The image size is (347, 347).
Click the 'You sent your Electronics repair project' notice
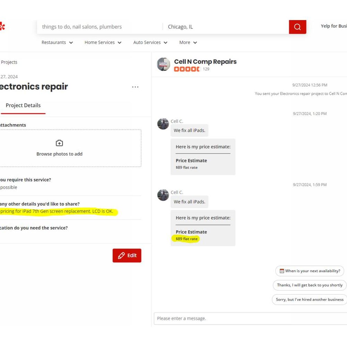pyautogui.click(x=301, y=94)
